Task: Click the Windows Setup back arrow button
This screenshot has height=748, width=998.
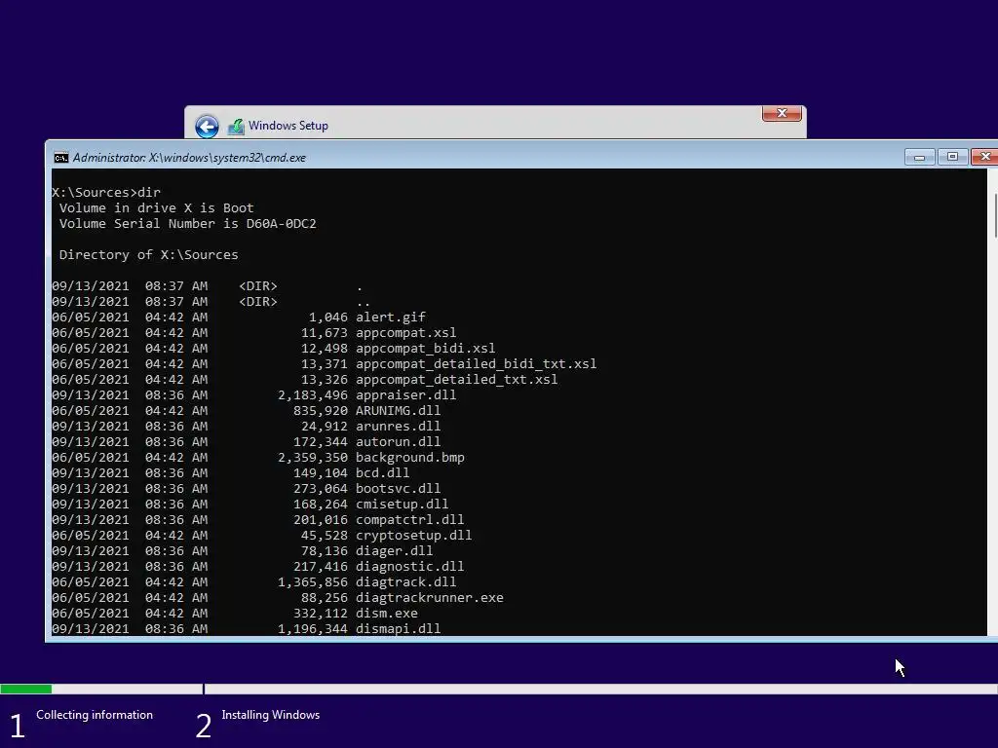Action: [207, 126]
